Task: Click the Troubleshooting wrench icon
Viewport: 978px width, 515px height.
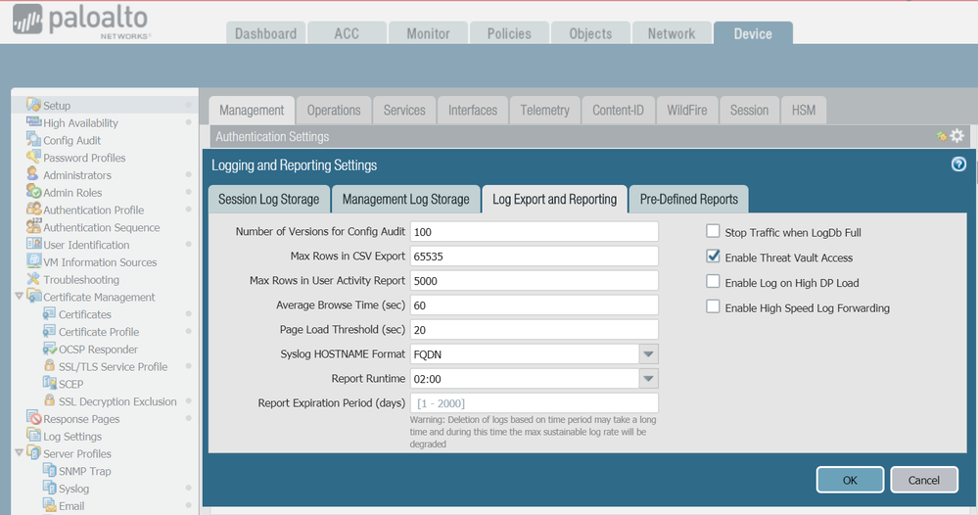Action: [x=33, y=279]
